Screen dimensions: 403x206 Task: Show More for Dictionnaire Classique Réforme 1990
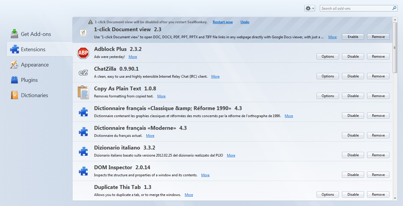(x=289, y=116)
